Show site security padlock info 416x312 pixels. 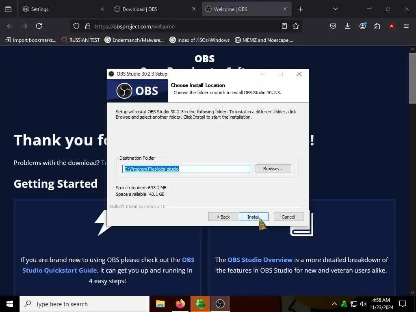click(88, 26)
